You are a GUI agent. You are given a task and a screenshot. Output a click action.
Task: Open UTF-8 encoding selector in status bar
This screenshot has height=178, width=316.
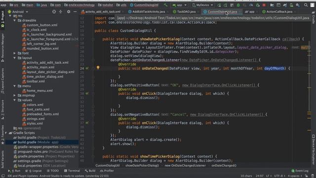point(280,176)
